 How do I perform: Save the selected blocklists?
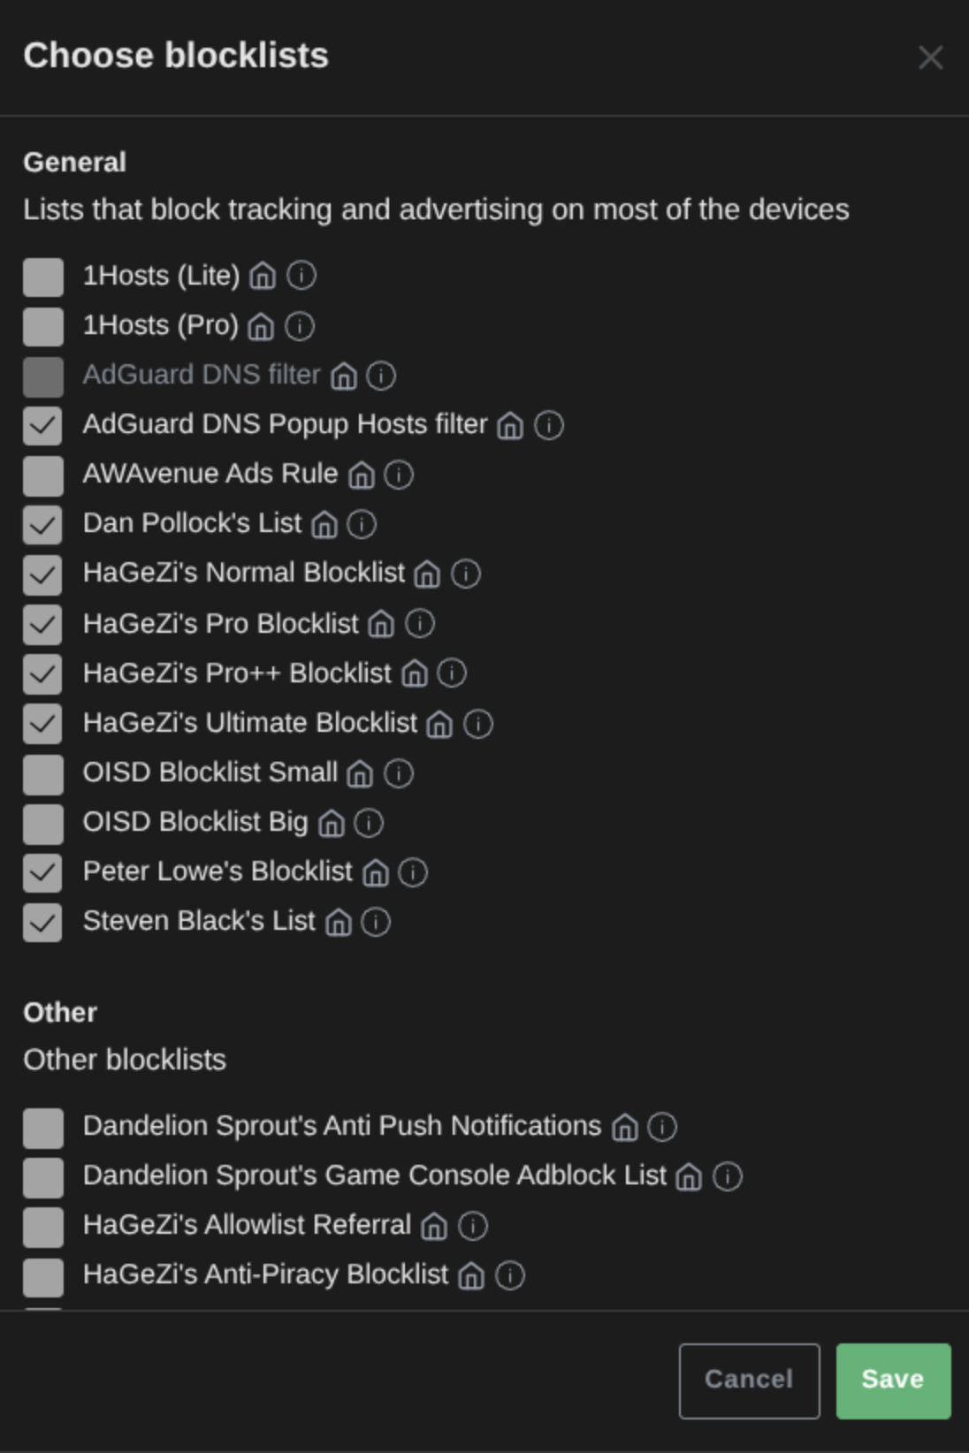(892, 1380)
